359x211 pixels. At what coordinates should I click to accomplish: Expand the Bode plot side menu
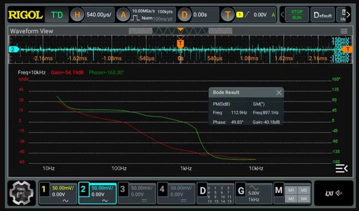[341, 168]
